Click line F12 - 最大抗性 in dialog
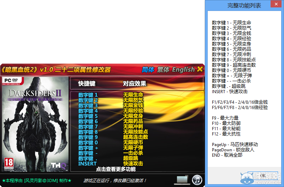 pos(226,134)
